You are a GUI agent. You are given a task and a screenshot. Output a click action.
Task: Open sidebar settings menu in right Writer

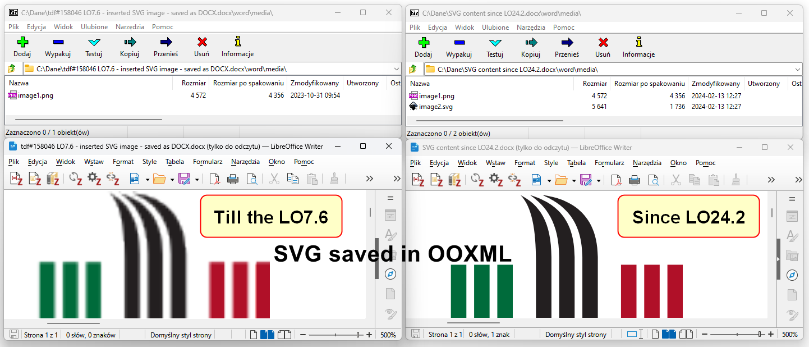(792, 199)
